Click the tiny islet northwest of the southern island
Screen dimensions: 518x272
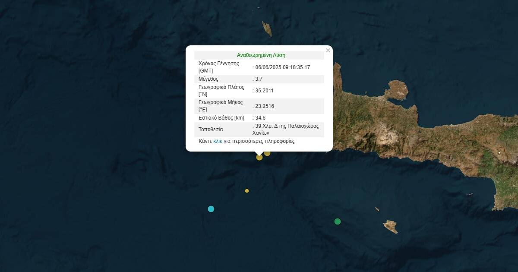point(377,209)
